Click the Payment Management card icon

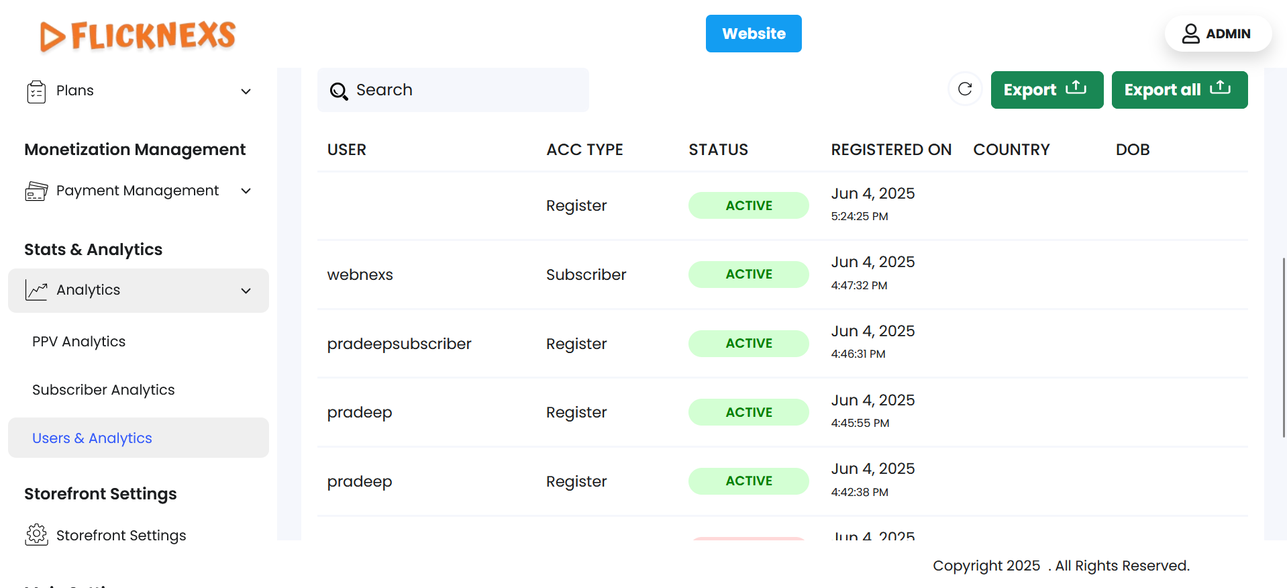click(x=36, y=191)
